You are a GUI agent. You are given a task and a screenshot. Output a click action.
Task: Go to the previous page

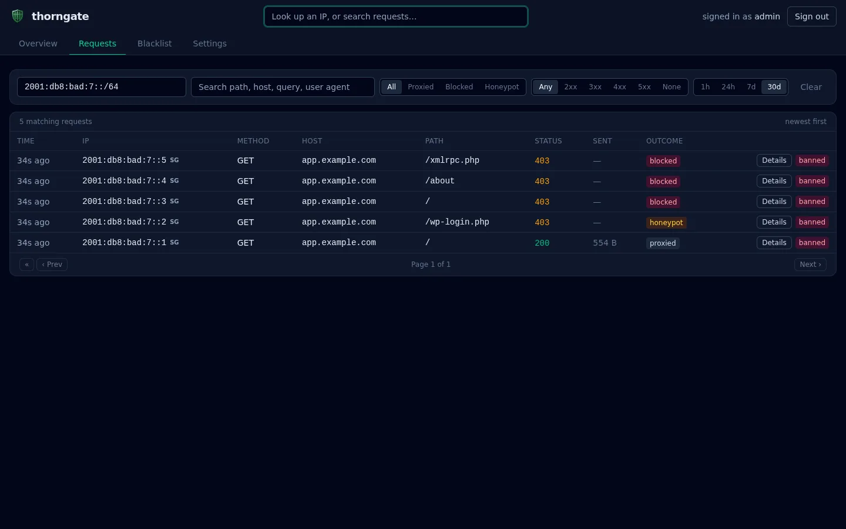pos(52,264)
